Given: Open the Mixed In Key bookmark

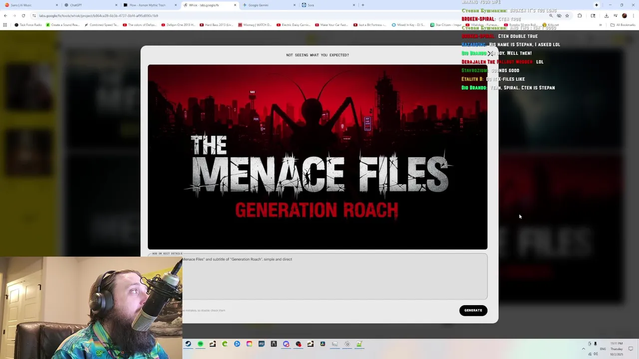Looking at the screenshot, I should click(x=408, y=25).
